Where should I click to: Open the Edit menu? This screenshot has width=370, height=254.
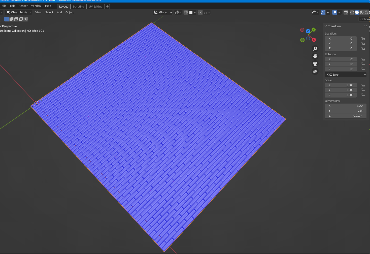[12, 6]
